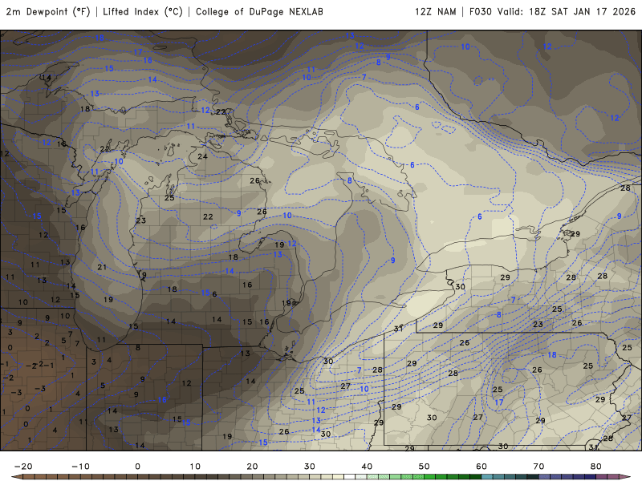Click the 'F030' forecast hour text

click(x=480, y=11)
